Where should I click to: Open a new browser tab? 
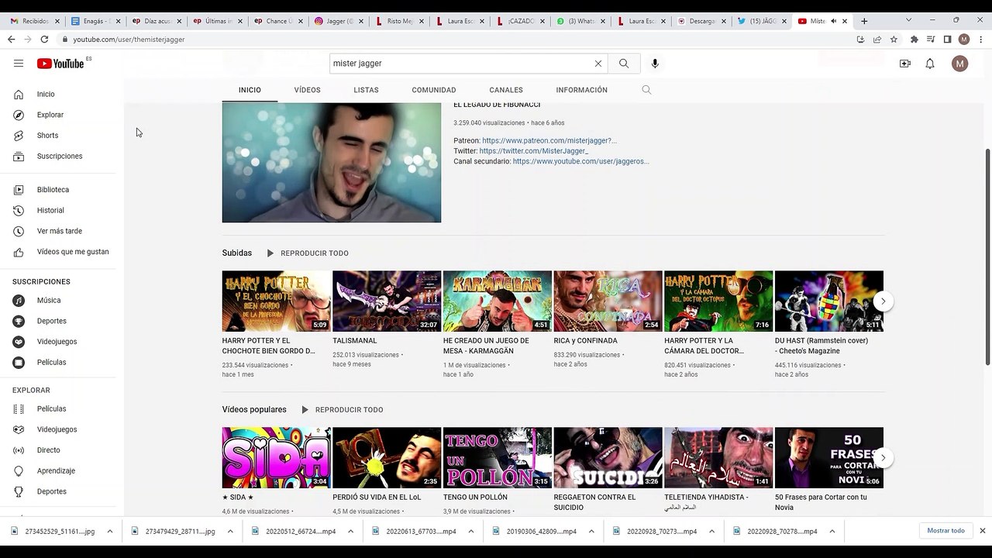pos(864,21)
